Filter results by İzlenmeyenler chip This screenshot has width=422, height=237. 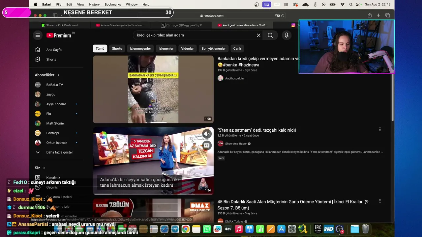(x=140, y=48)
